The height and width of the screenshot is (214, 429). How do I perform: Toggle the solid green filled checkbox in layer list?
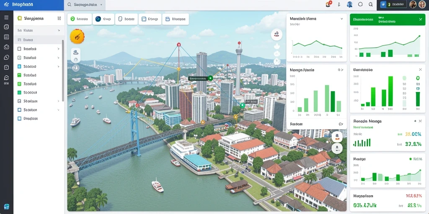pos(19,92)
